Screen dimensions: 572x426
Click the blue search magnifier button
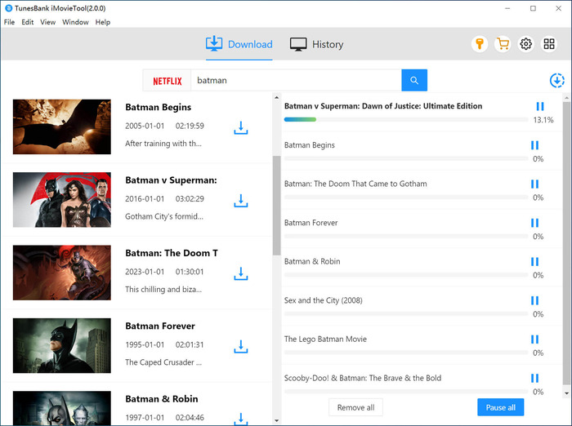pos(414,80)
